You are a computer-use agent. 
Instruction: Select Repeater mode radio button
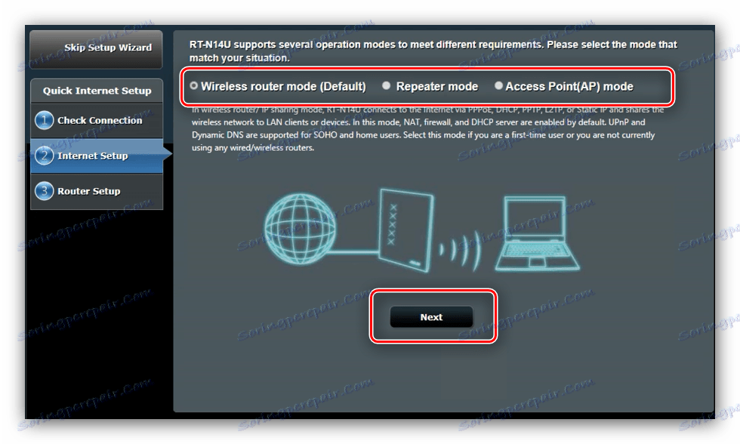[386, 85]
